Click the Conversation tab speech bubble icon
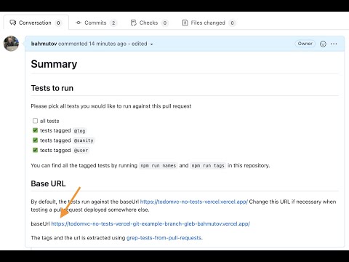 (x=13, y=23)
